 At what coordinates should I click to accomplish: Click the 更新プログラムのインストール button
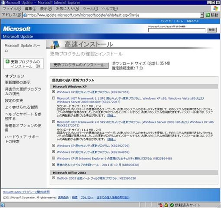[79, 65]
